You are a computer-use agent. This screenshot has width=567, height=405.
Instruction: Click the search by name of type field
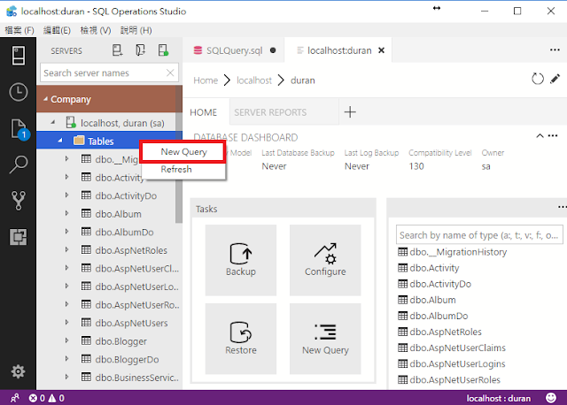[x=479, y=235]
